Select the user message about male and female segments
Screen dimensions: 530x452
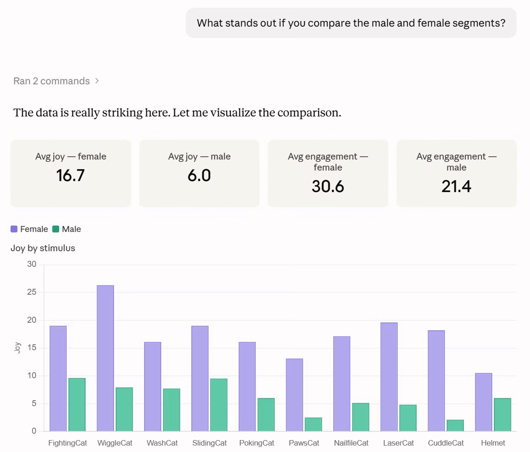[351, 23]
